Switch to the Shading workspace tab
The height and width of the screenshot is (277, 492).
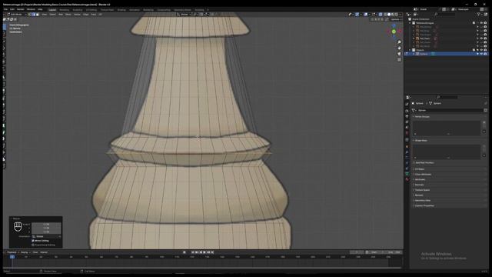point(121,10)
